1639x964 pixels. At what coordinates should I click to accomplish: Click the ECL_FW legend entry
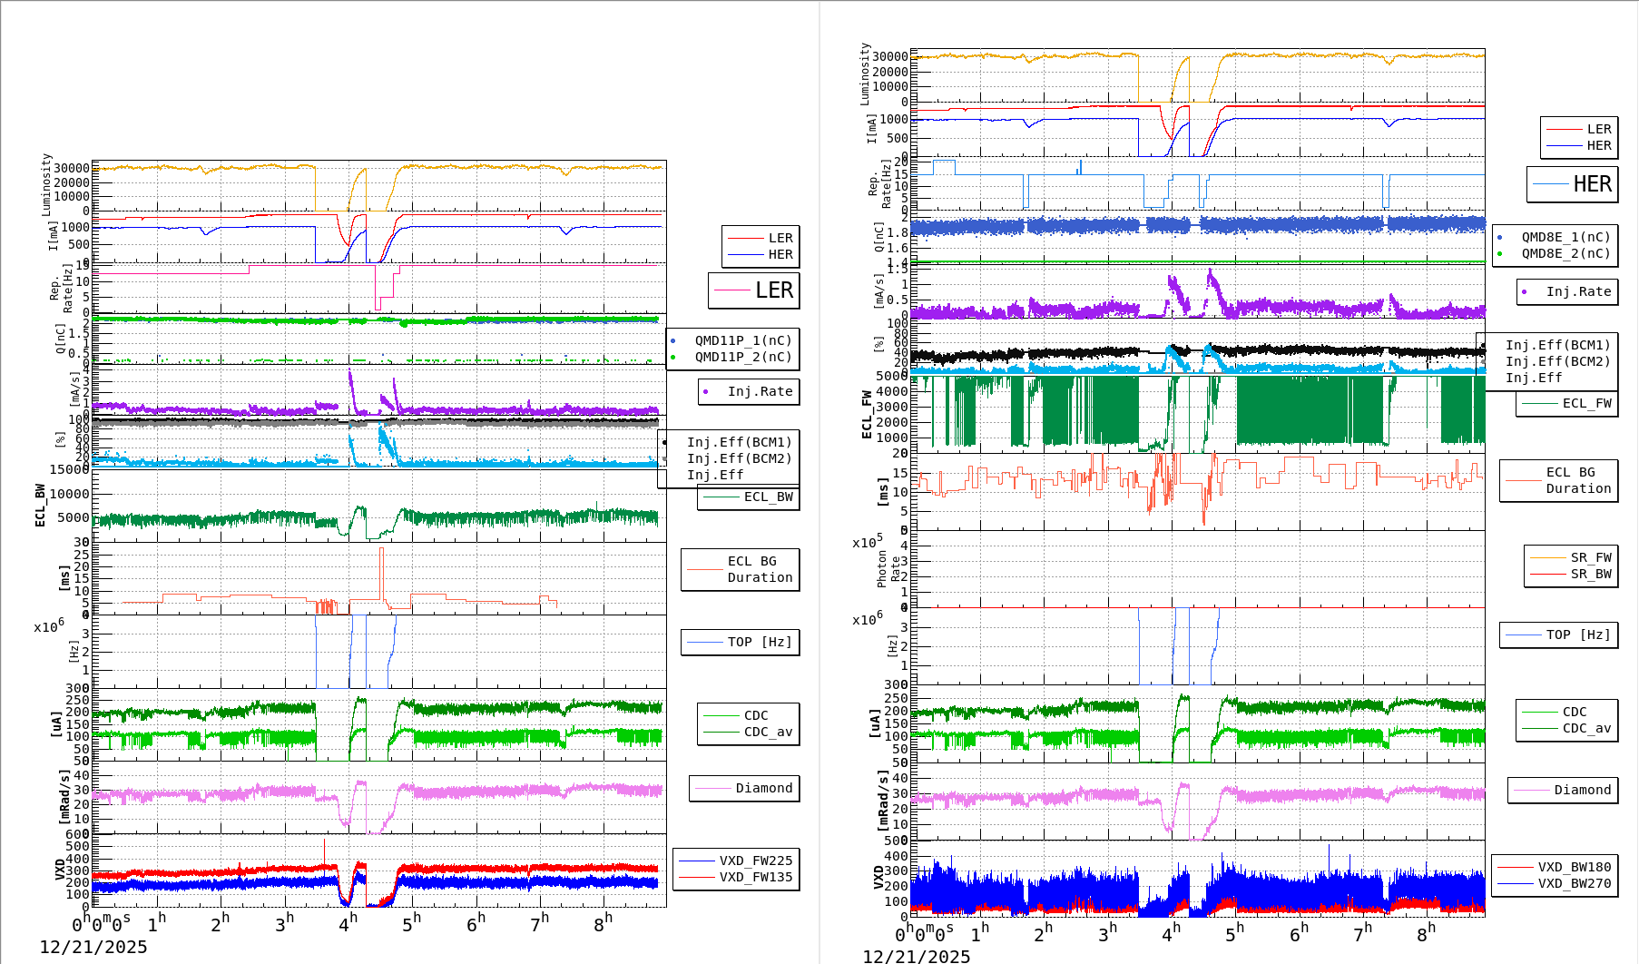[x=1567, y=404]
